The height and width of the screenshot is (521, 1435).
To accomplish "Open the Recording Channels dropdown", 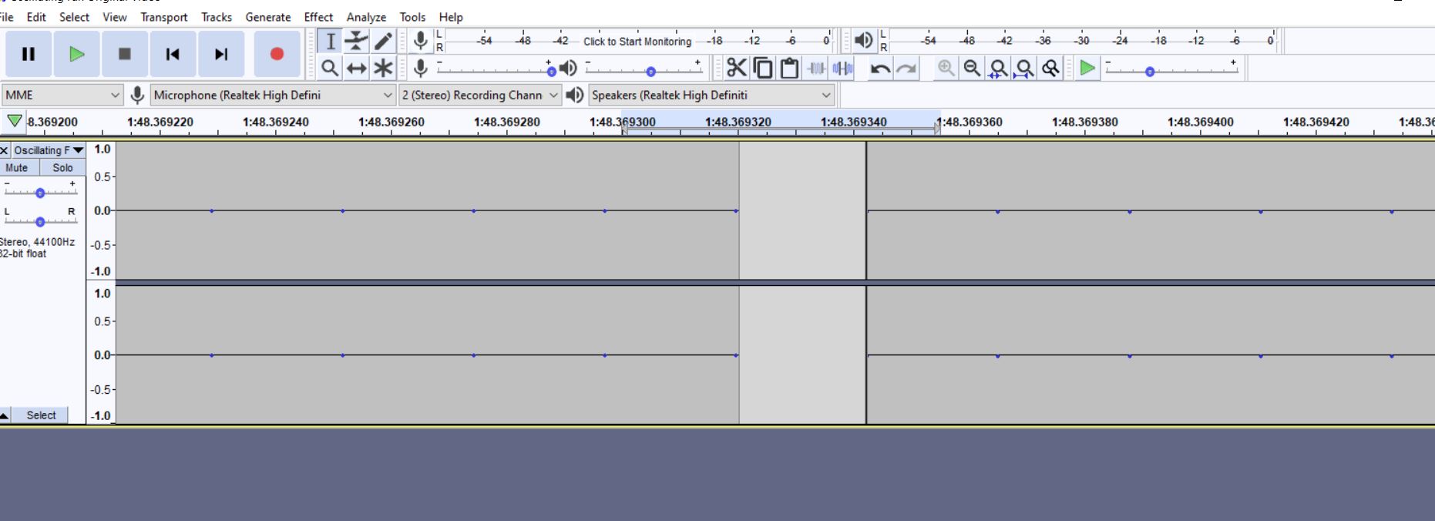I will point(479,95).
